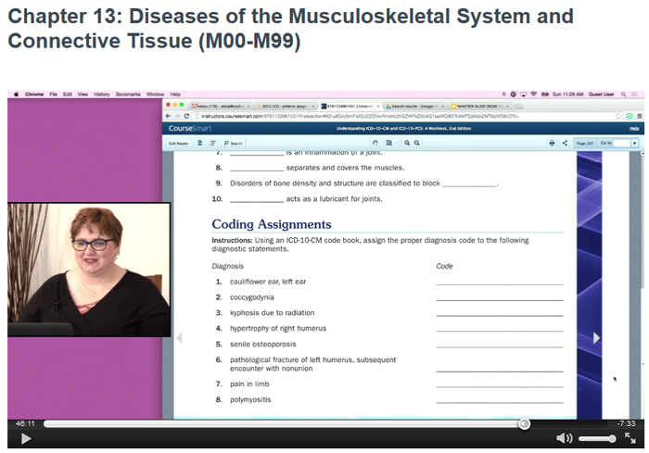
Task: Click the browser back arrow
Action: click(168, 116)
